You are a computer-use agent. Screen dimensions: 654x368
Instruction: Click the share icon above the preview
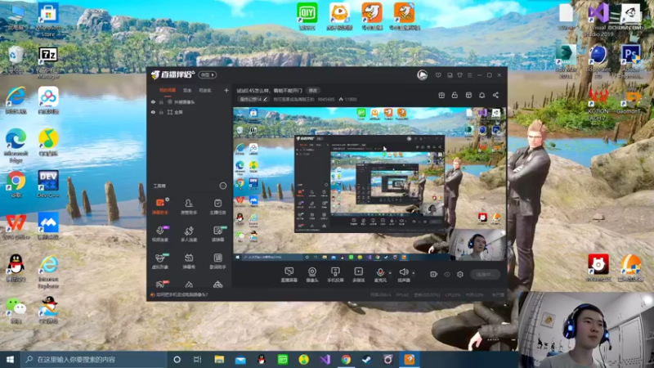click(x=495, y=95)
